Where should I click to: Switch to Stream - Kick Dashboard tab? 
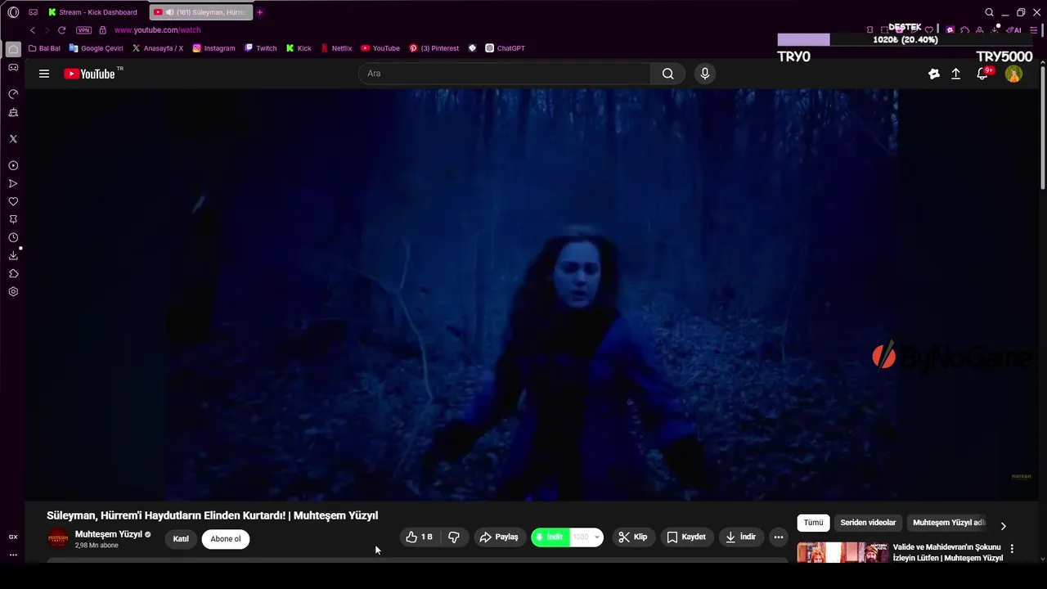coord(92,12)
